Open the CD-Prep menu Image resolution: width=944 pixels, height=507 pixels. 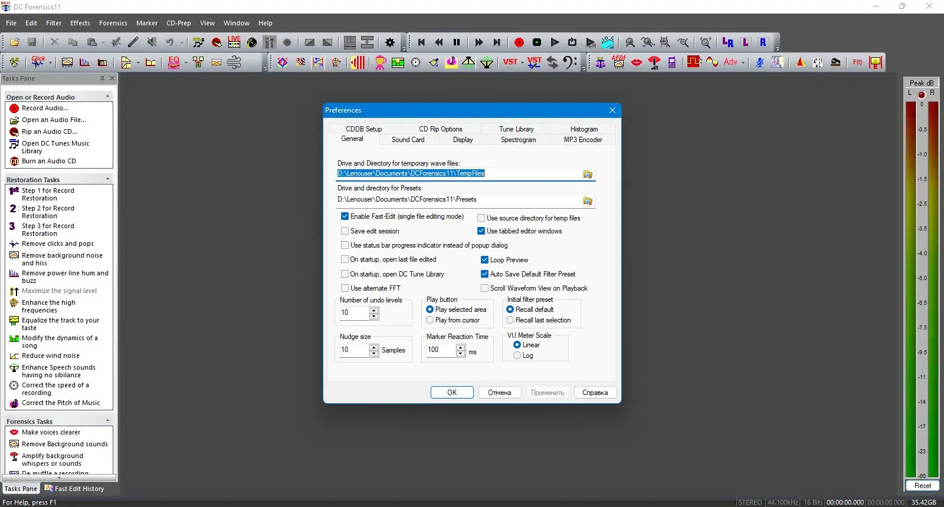[179, 23]
